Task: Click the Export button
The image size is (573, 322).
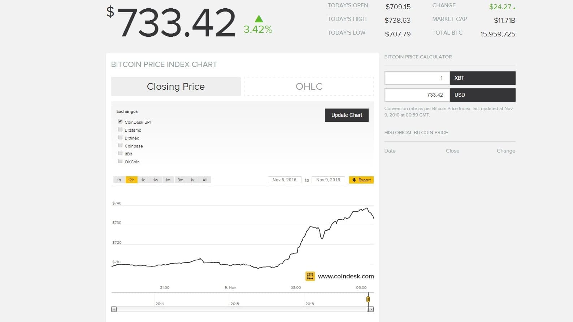Action: click(361, 180)
